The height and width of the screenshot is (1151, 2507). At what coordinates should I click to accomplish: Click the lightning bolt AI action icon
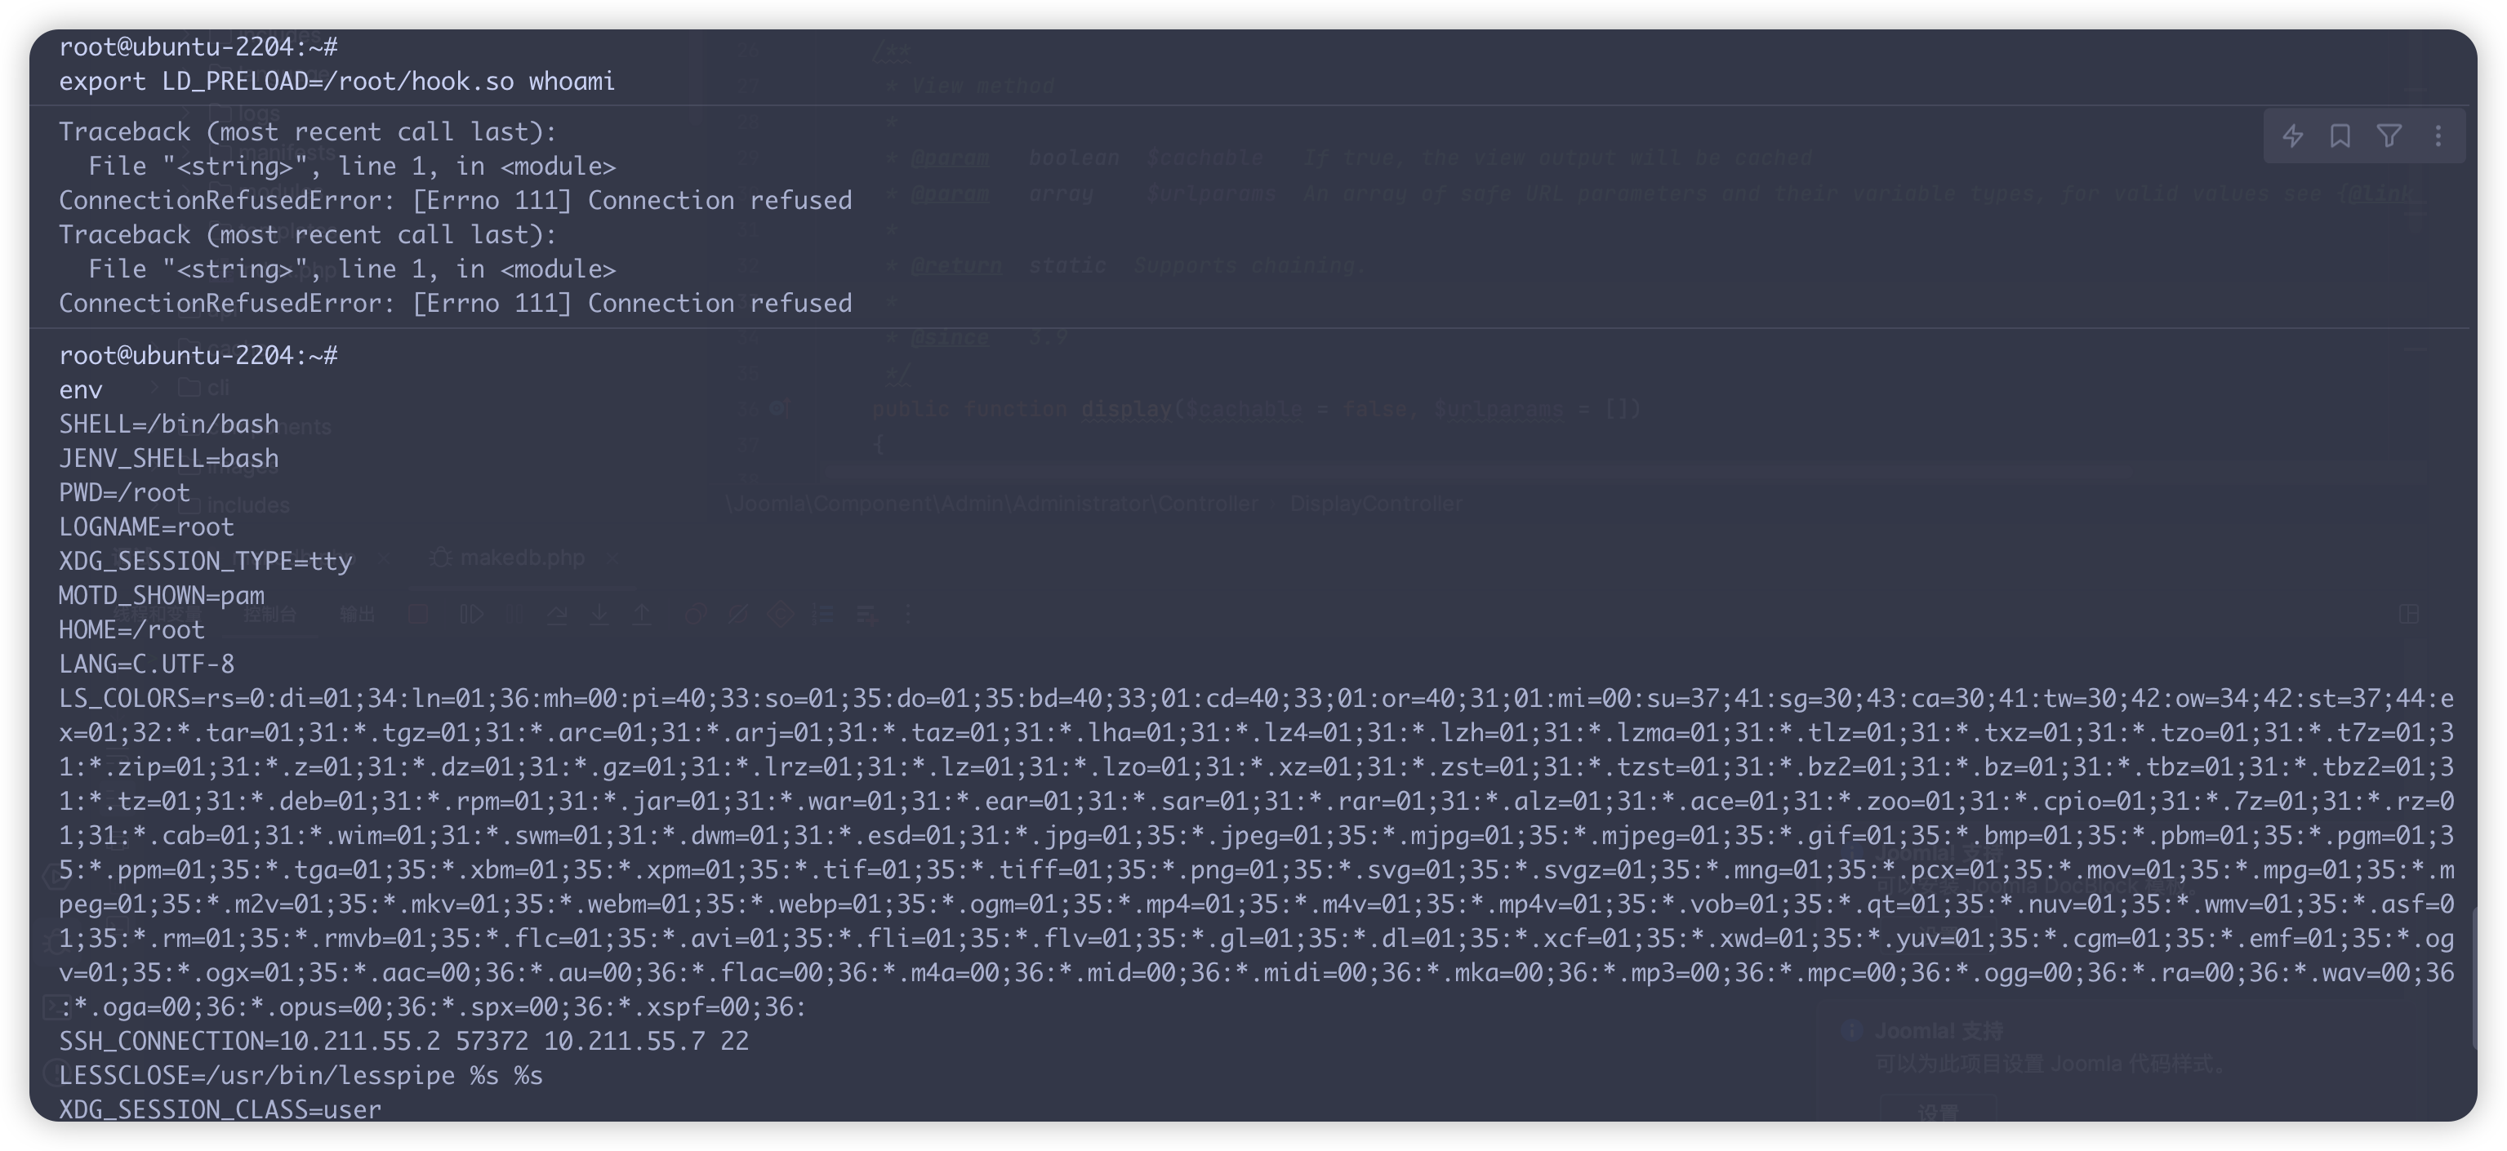coord(2292,136)
